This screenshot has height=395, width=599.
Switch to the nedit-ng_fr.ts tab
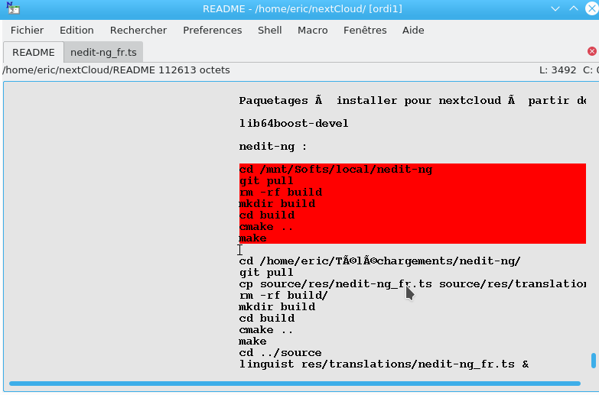click(103, 52)
